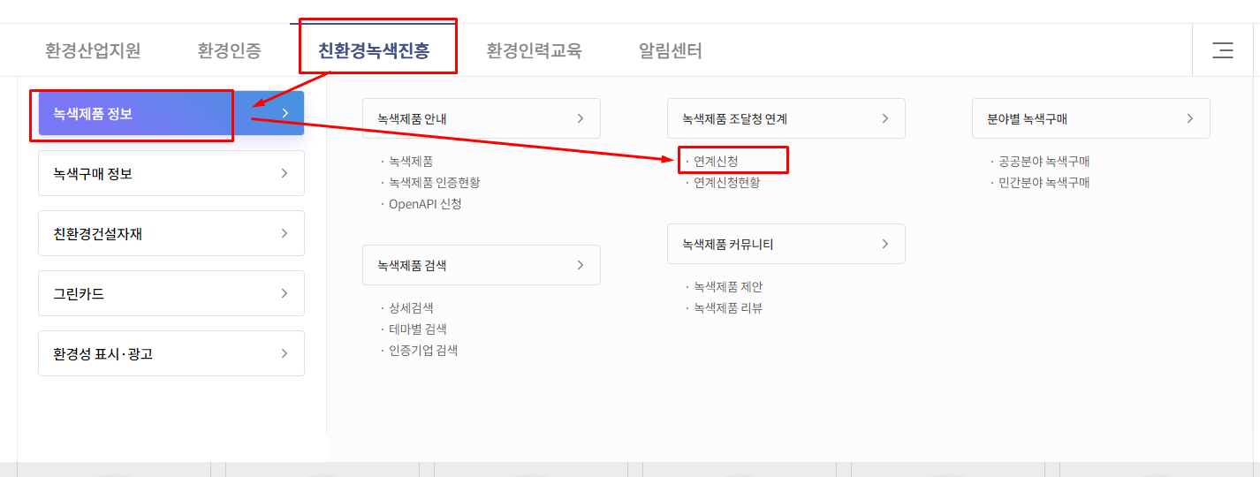The width and height of the screenshot is (1260, 477).
Task: Open the 알림센터 top menu
Action: [x=671, y=50]
